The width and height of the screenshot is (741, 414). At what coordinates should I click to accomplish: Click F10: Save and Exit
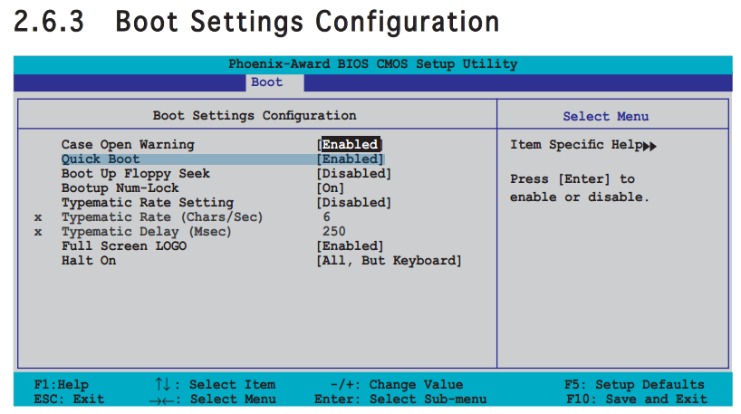tap(637, 400)
